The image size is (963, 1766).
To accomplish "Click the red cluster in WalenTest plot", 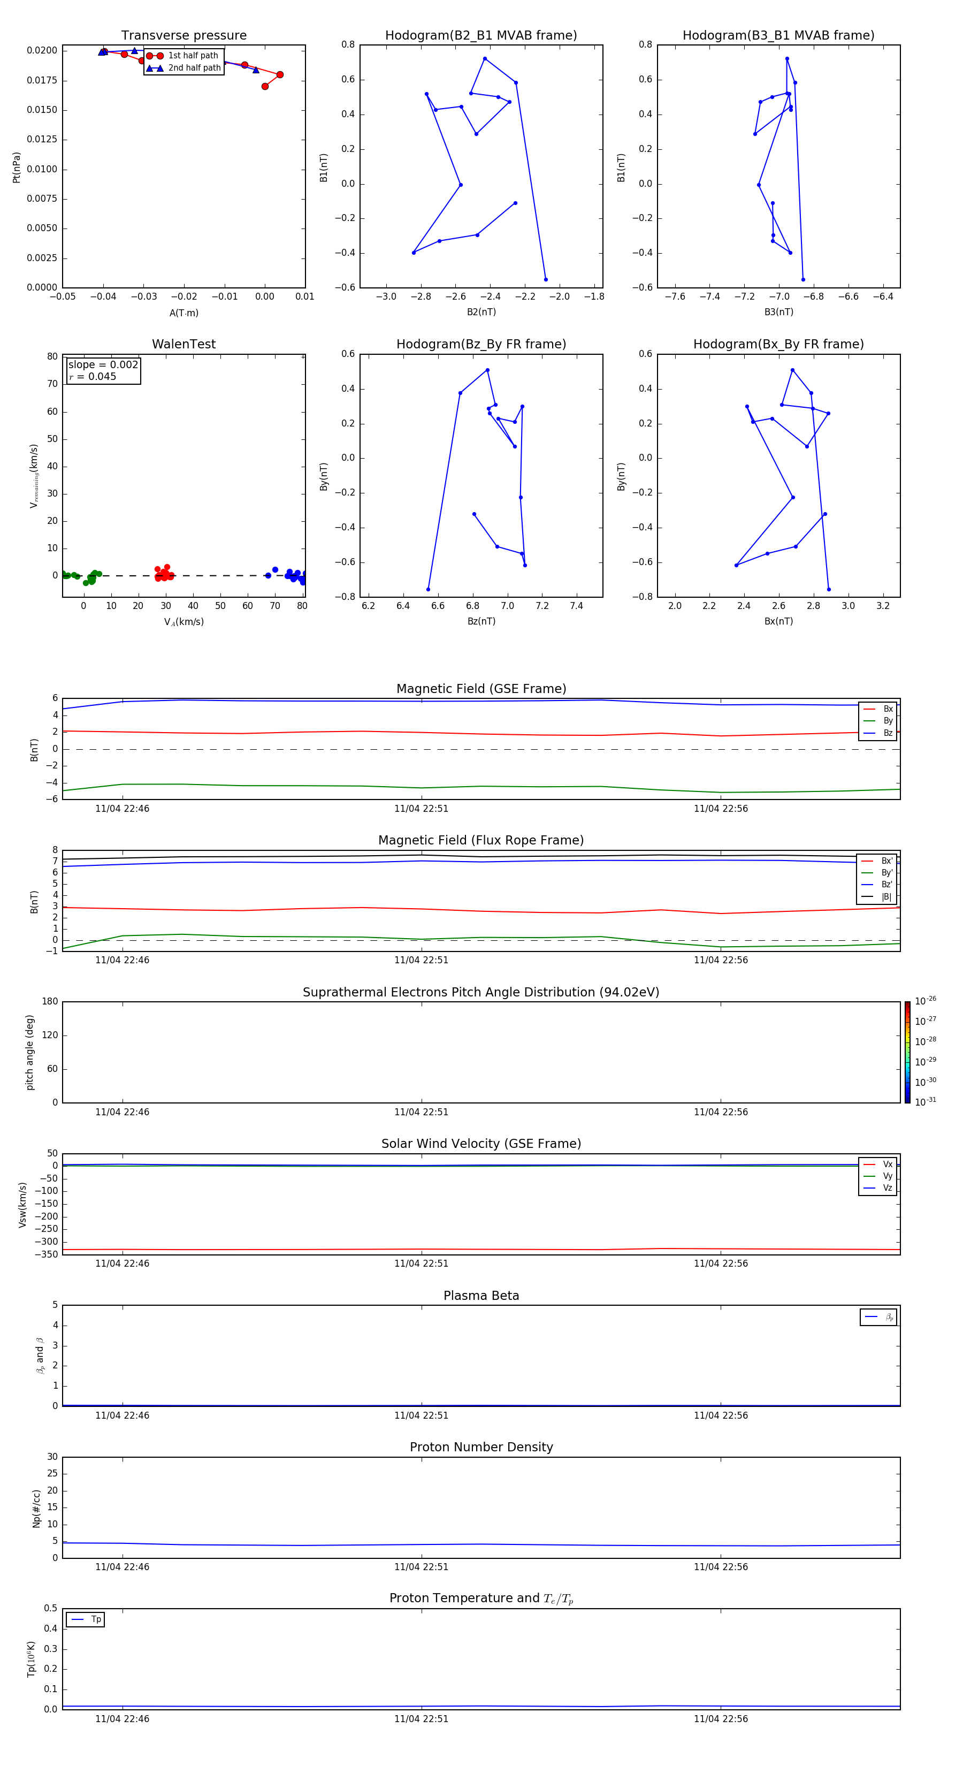I will point(163,574).
